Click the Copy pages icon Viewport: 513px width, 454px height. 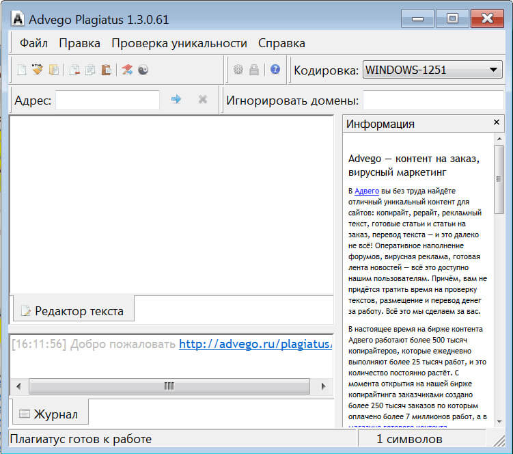[90, 70]
